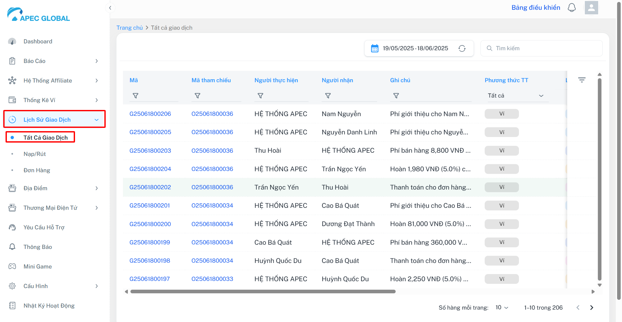This screenshot has width=622, height=322.
Task: Open the user avatar profile icon
Action: 591,8
